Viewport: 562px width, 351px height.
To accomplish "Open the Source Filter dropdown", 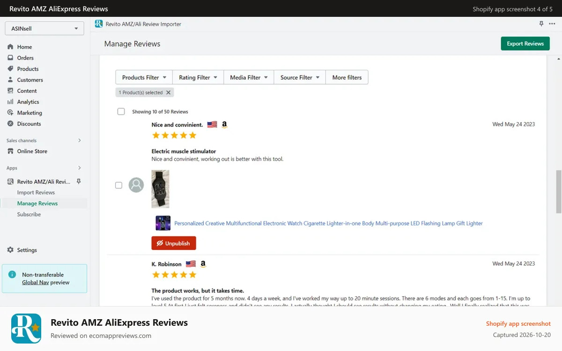I will pos(300,77).
